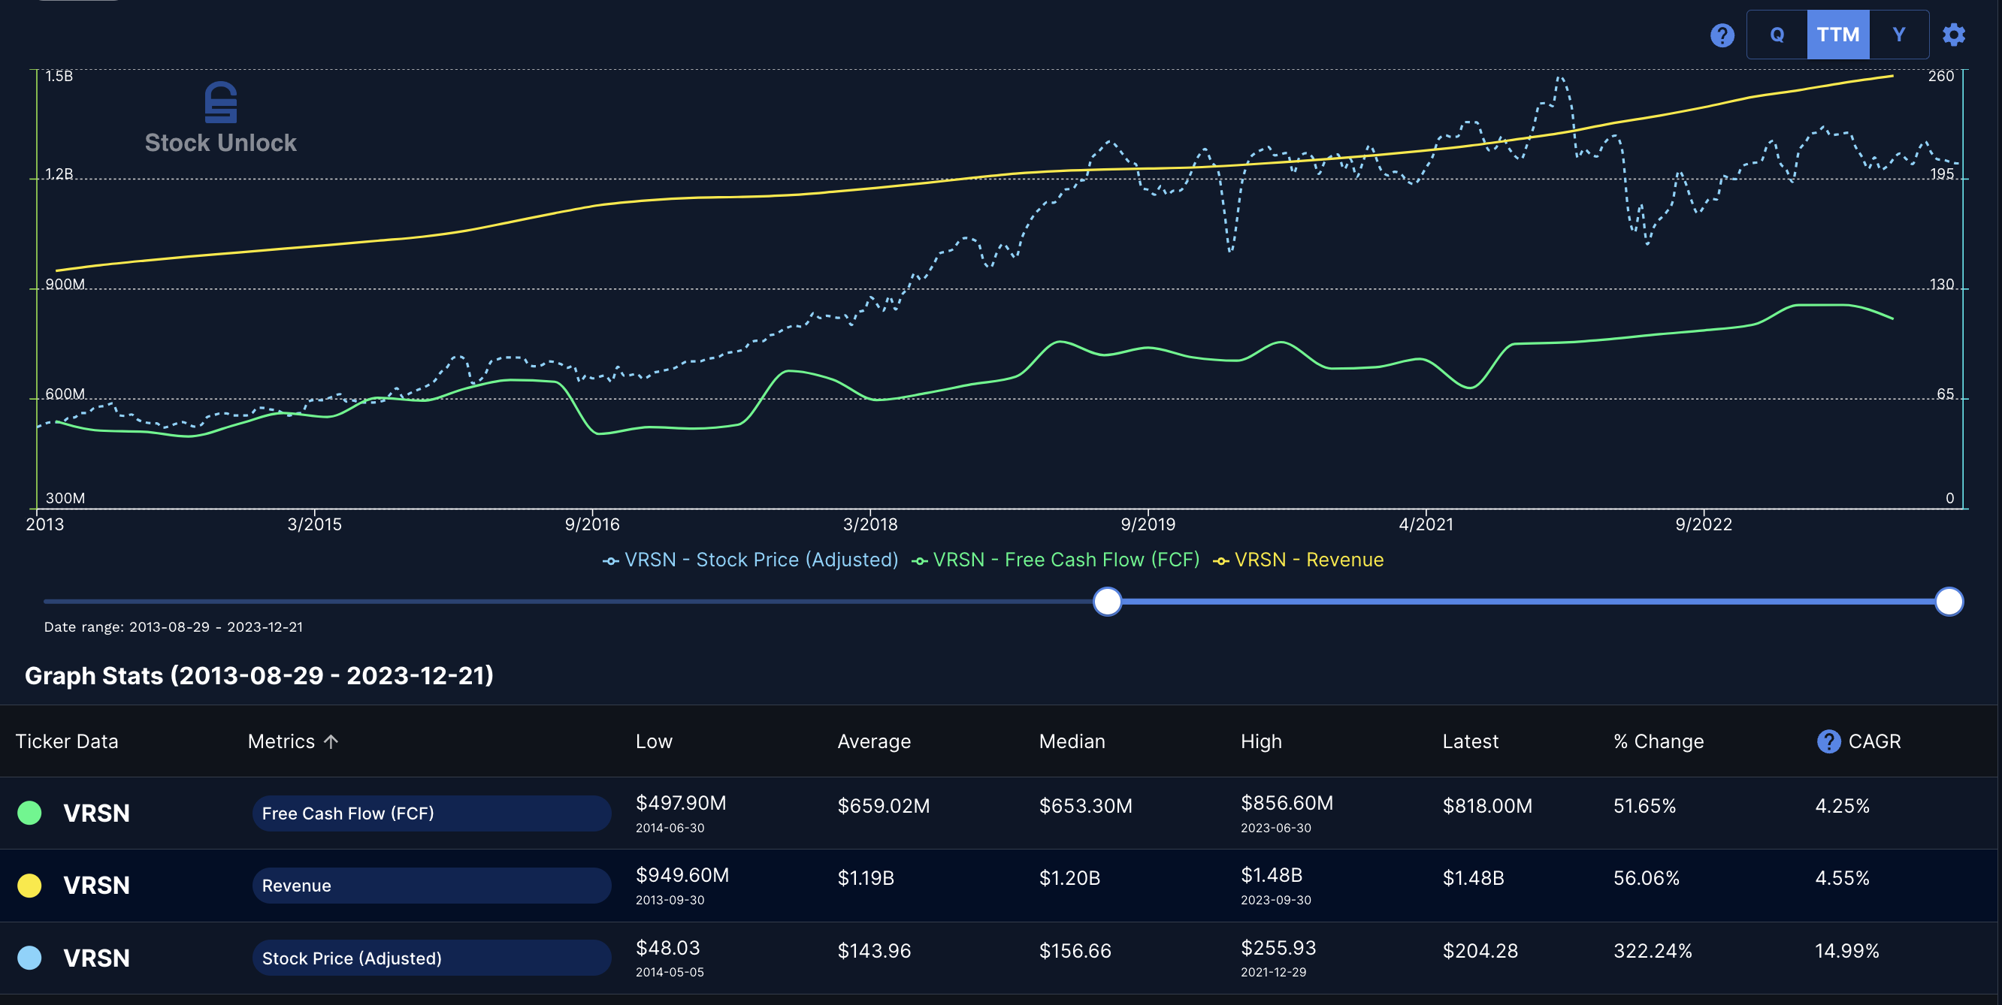Viewport: 2002px width, 1005px height.
Task: Click the Graph Stats heading
Action: click(259, 676)
